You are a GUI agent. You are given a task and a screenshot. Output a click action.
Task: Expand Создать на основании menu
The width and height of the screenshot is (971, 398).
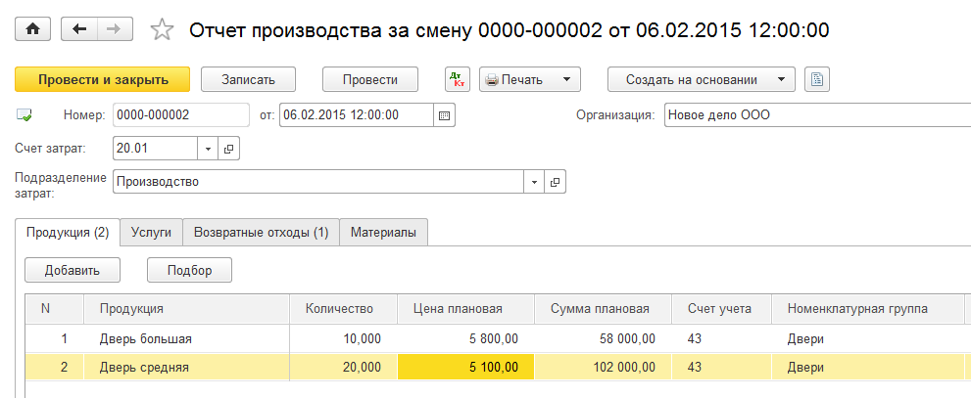[780, 79]
